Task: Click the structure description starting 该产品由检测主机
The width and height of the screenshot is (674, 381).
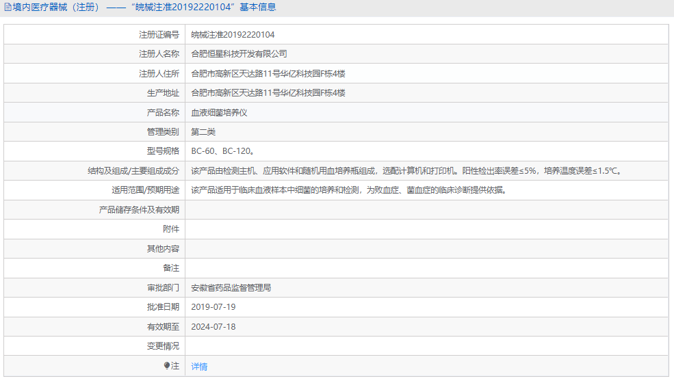Action: [406, 171]
